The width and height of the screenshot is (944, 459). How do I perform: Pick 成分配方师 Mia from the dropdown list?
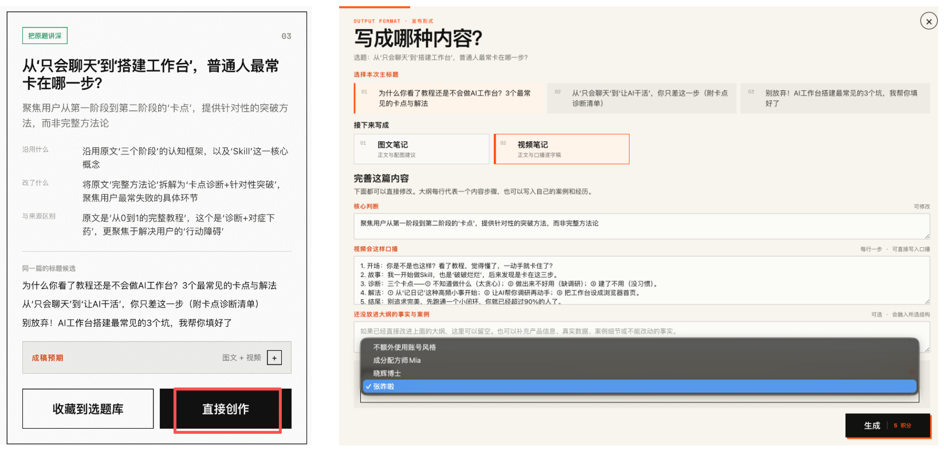[x=639, y=360]
